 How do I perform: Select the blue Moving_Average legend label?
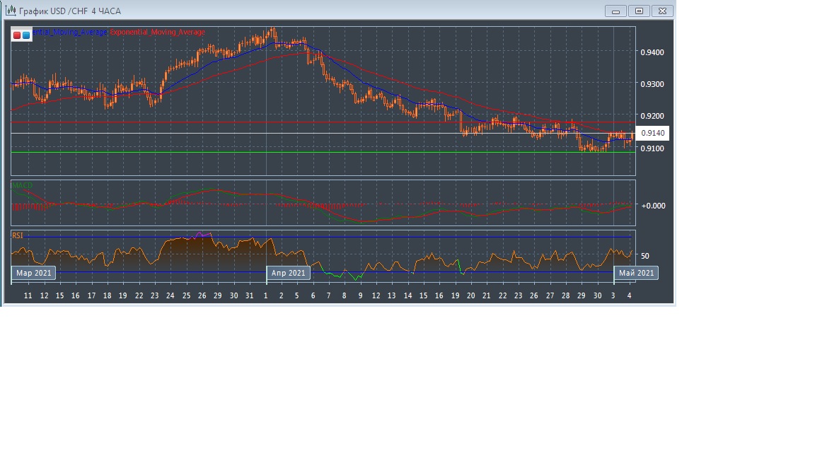tap(71, 33)
